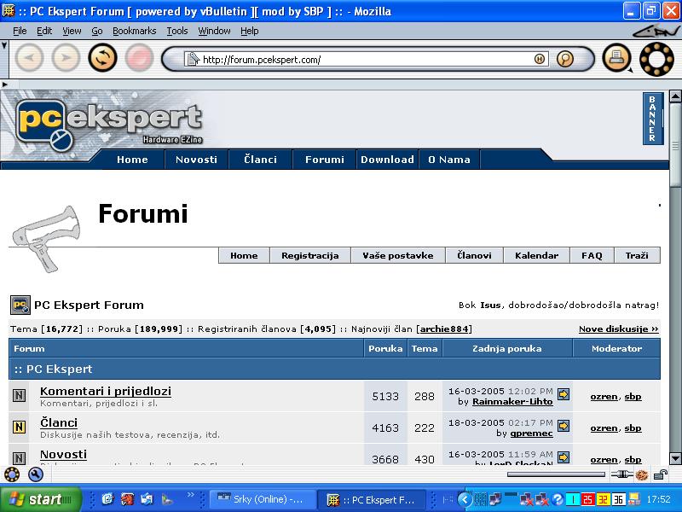Click the padlock security icon in status bar
The width and height of the screenshot is (682, 512).
click(661, 474)
